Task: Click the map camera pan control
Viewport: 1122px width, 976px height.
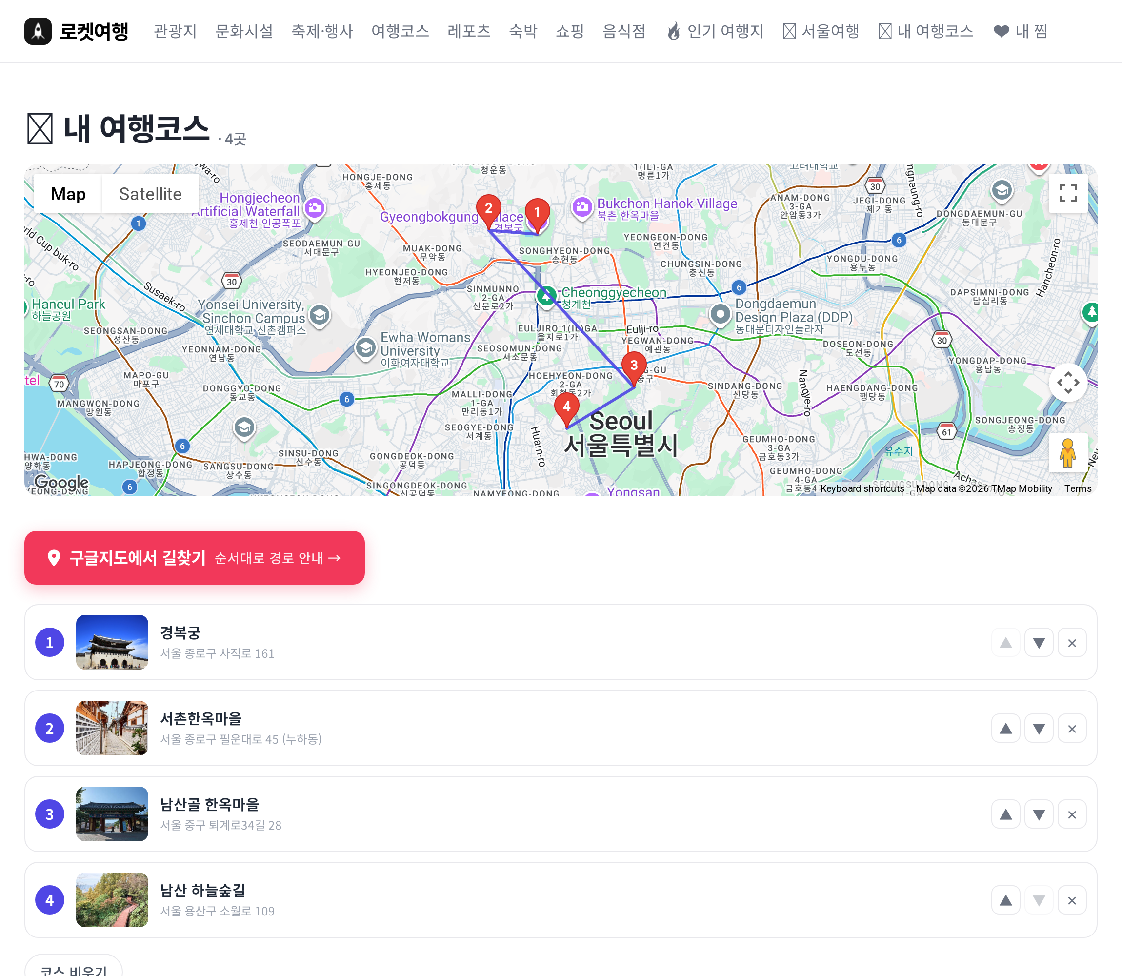Action: (1068, 382)
